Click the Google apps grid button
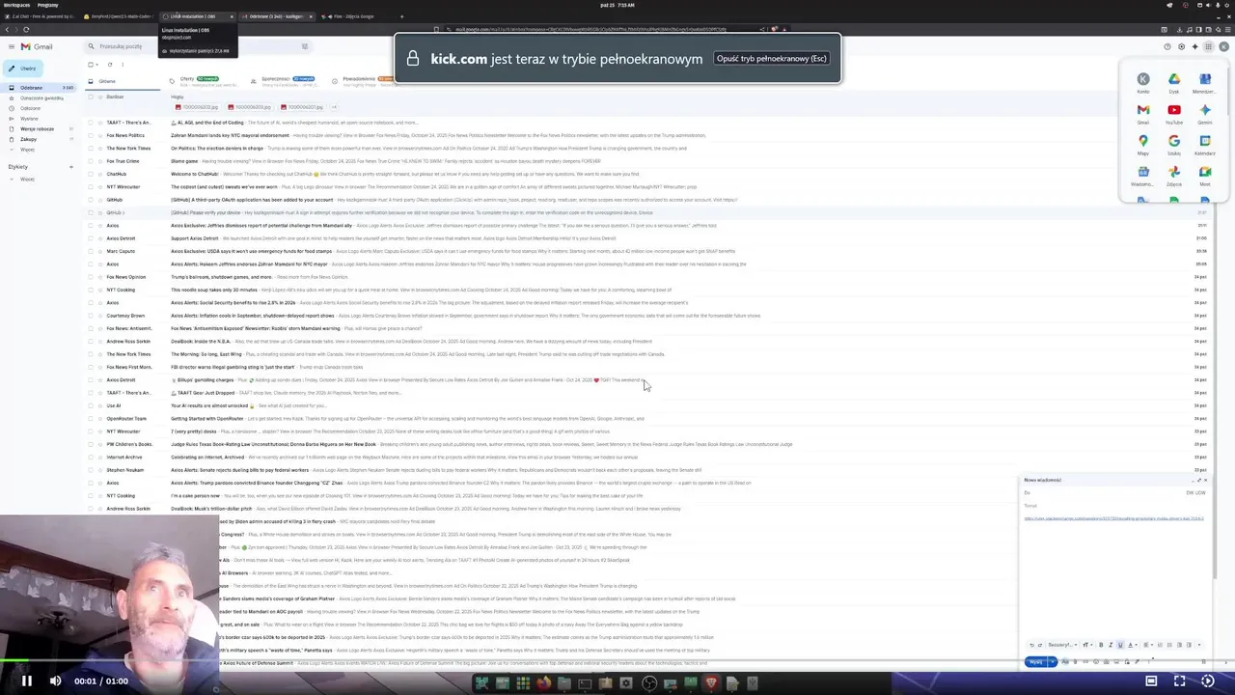This screenshot has width=1235, height=695. 1210,46
